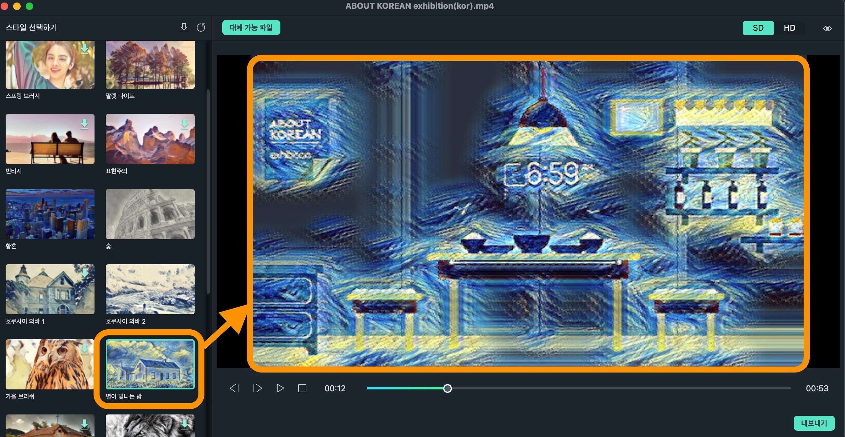Select the 표현주의 style thumbnail
This screenshot has height=437, width=845.
pyautogui.click(x=150, y=139)
